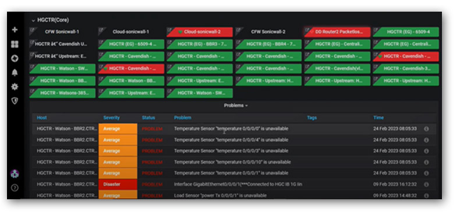Screen dimensions: 460x215
Task: Open the Problems panel title dropdown
Action: (x=236, y=105)
